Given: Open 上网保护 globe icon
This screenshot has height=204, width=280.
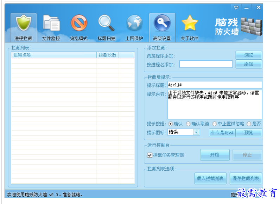Looking at the screenshot, I should coord(134,27).
